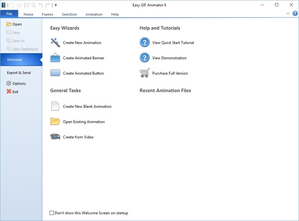The image size is (299, 221).
Task: Click the Open folder quick access icon
Action: coord(19,5)
